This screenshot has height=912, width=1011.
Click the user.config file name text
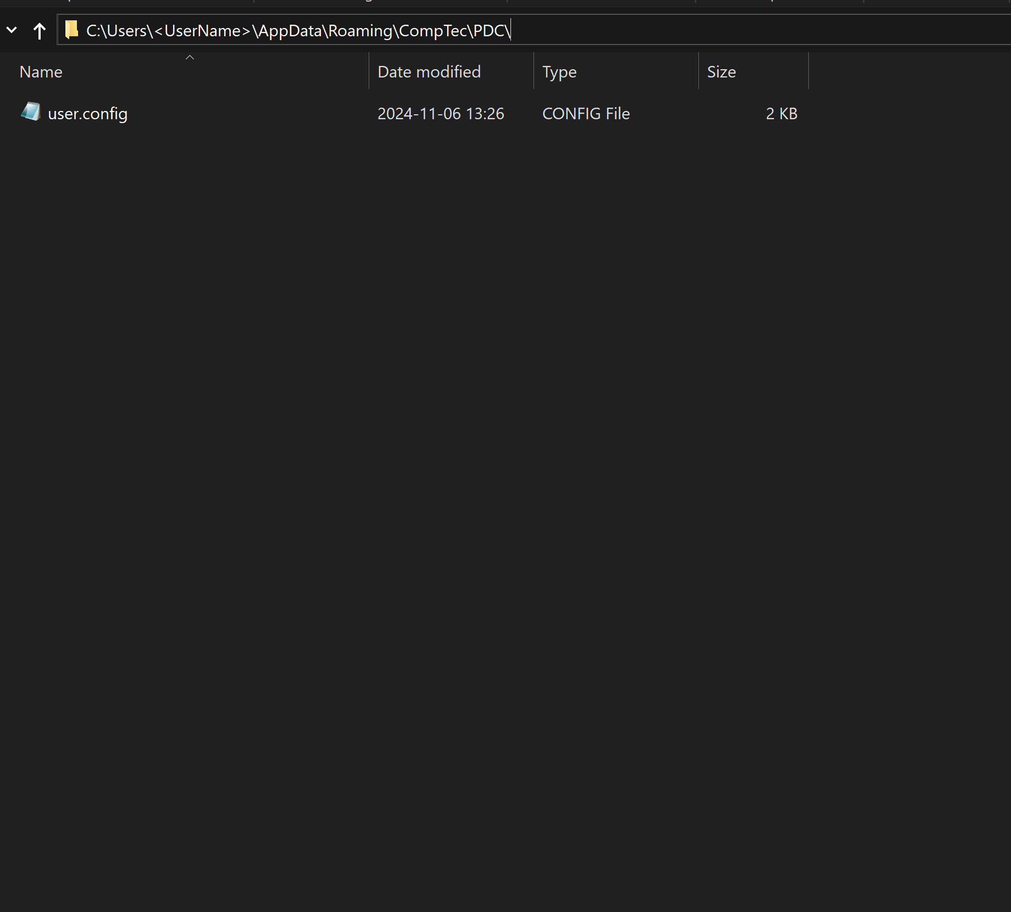[87, 113]
